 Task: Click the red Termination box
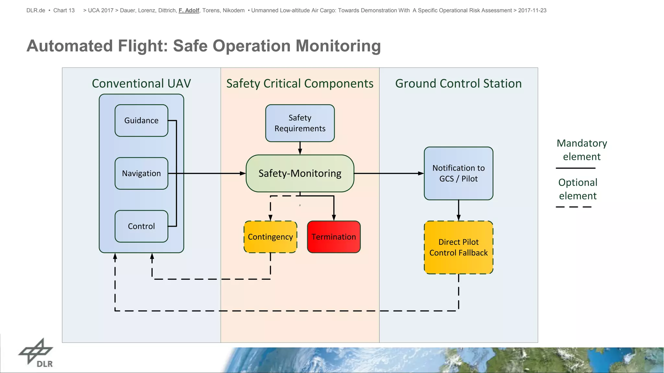pos(334,237)
